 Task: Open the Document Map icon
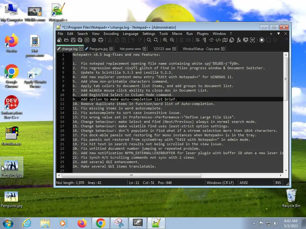click(x=225, y=40)
